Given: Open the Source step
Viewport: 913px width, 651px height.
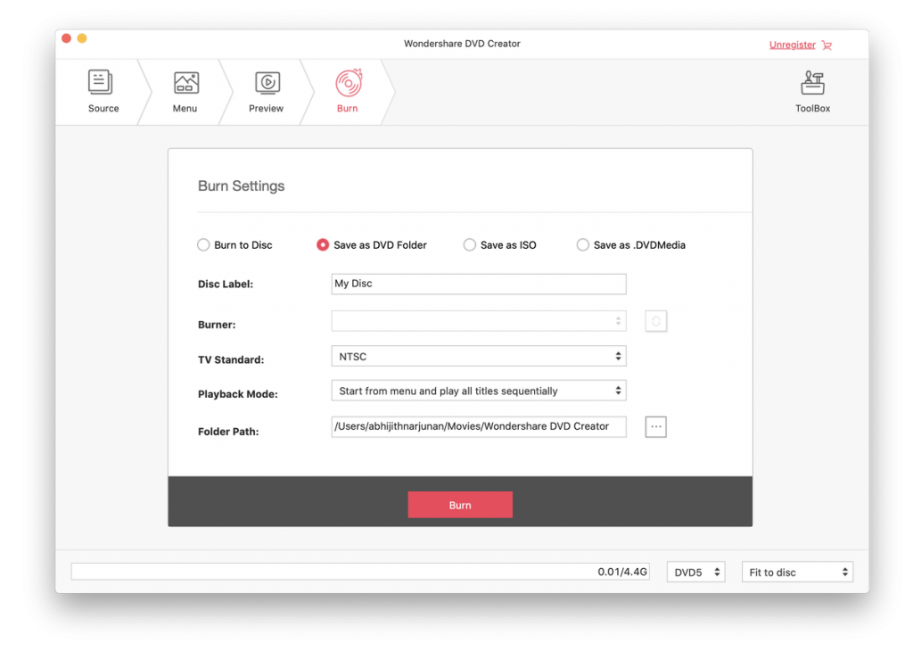Looking at the screenshot, I should click(103, 92).
